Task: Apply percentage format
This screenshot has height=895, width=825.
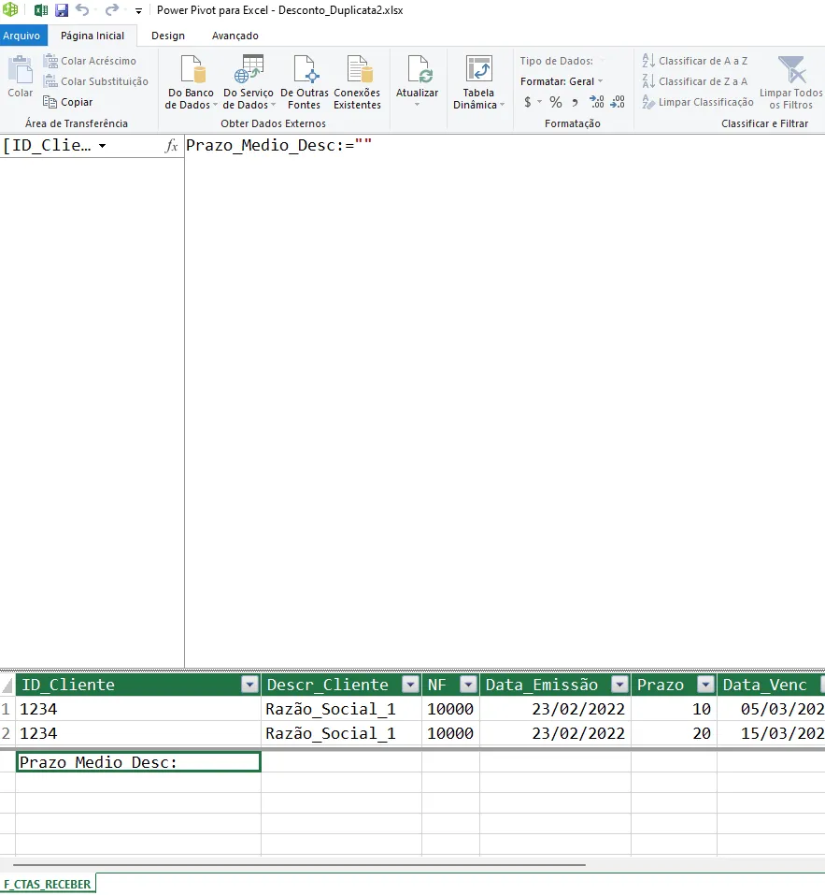Action: coord(556,102)
